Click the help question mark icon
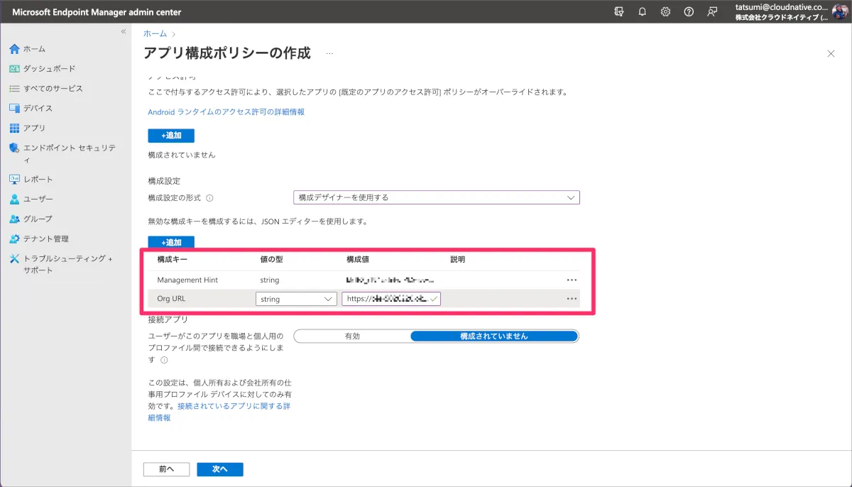Image resolution: width=852 pixels, height=487 pixels. coord(689,12)
